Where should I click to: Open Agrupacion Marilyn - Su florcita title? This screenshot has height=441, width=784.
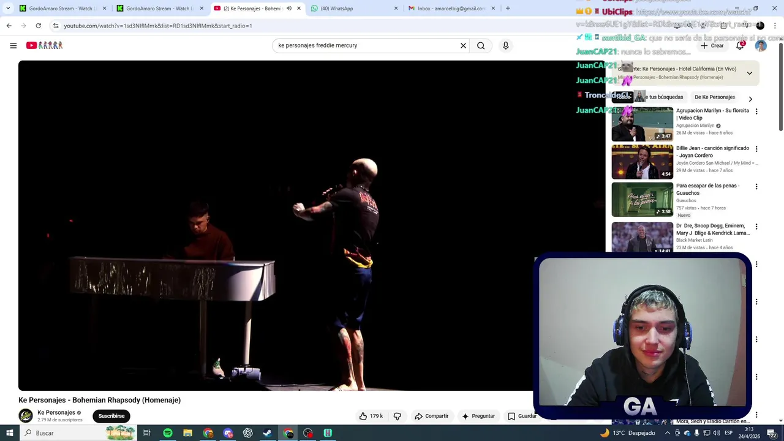(712, 114)
